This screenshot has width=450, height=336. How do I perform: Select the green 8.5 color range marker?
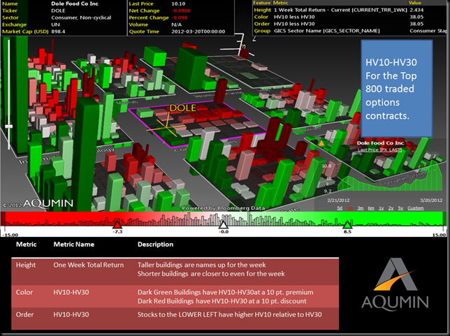(x=347, y=224)
